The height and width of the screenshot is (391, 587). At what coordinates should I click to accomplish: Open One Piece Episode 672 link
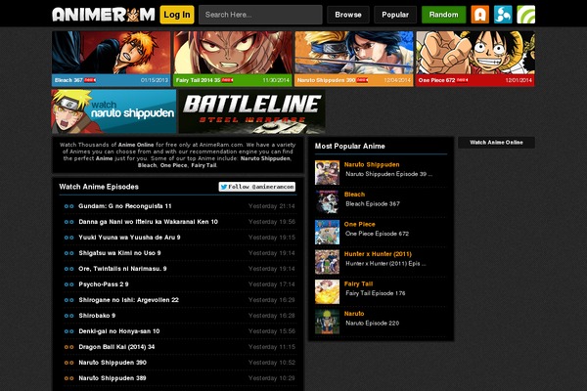(x=378, y=234)
